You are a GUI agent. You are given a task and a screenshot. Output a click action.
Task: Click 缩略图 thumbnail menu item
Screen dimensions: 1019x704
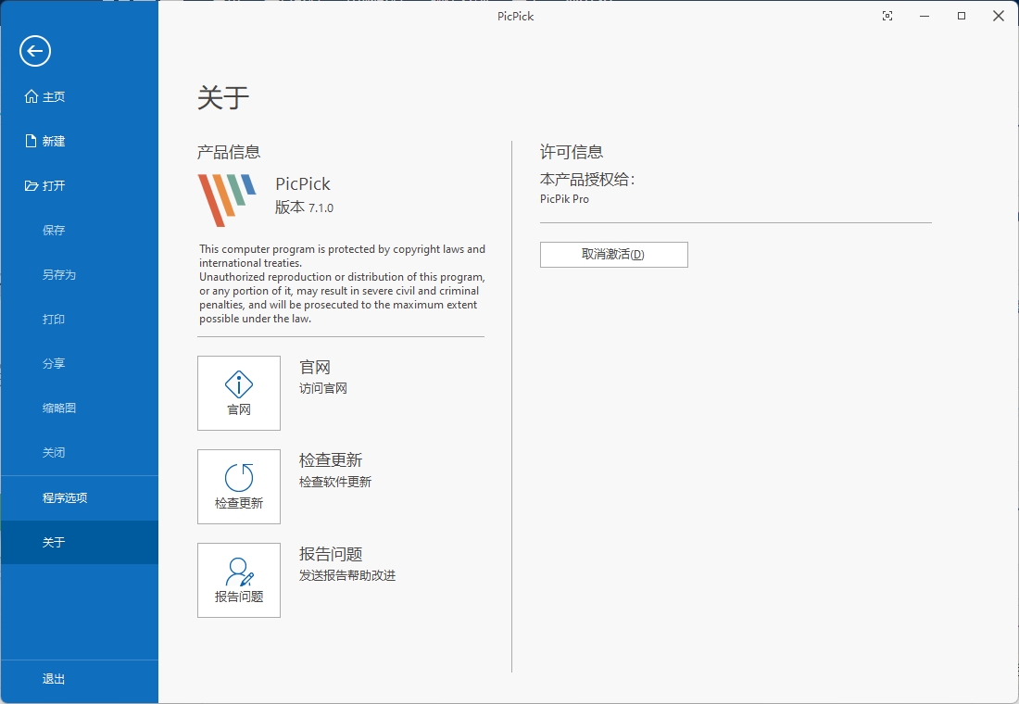[58, 409]
